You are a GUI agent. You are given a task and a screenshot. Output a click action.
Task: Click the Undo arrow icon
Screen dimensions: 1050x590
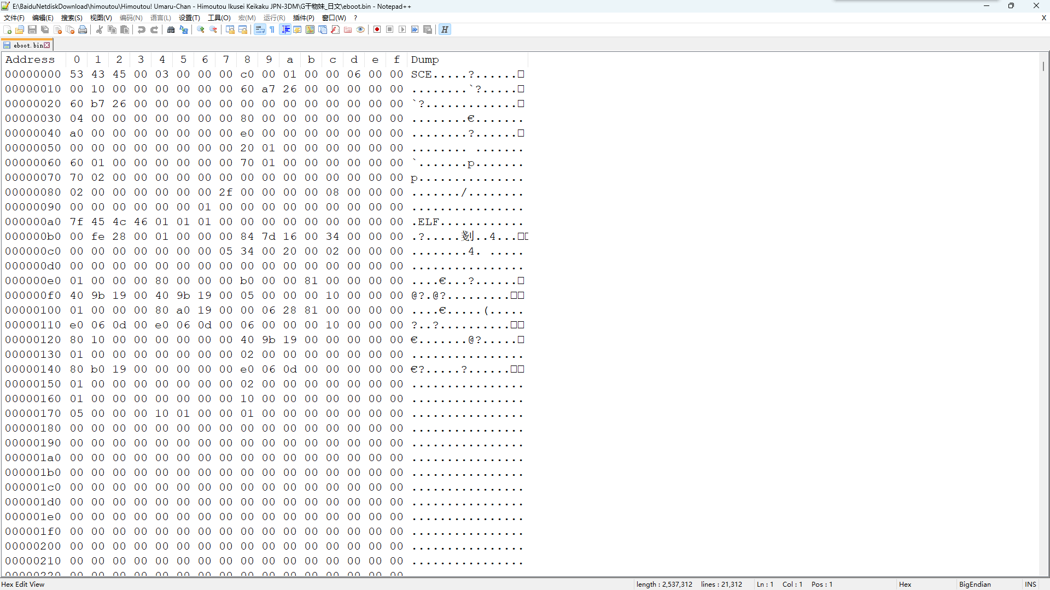142,29
